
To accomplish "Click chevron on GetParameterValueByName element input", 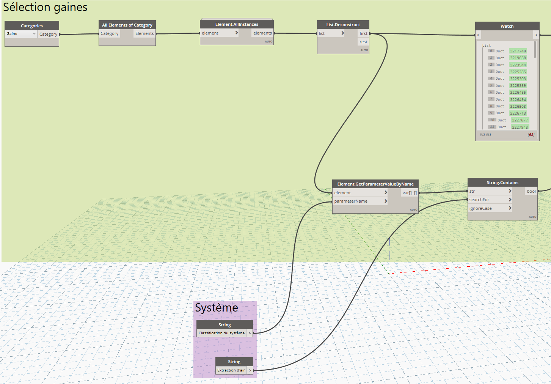I will [386, 193].
